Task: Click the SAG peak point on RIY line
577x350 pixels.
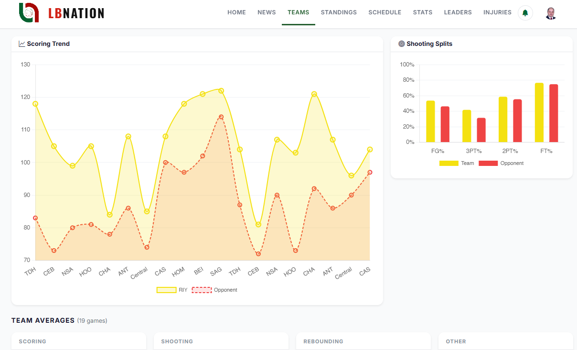Action: [x=221, y=91]
